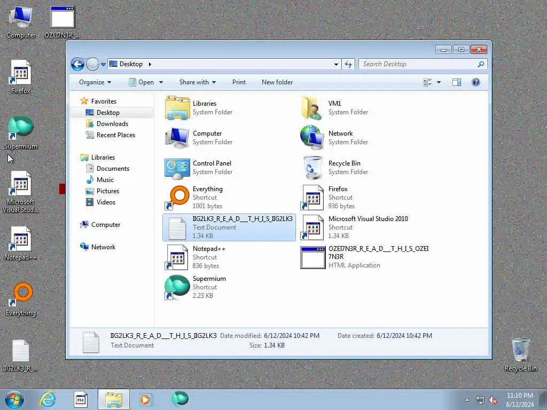The image size is (547, 410).
Task: Open Pictures library in navigation pane
Action: pos(108,191)
